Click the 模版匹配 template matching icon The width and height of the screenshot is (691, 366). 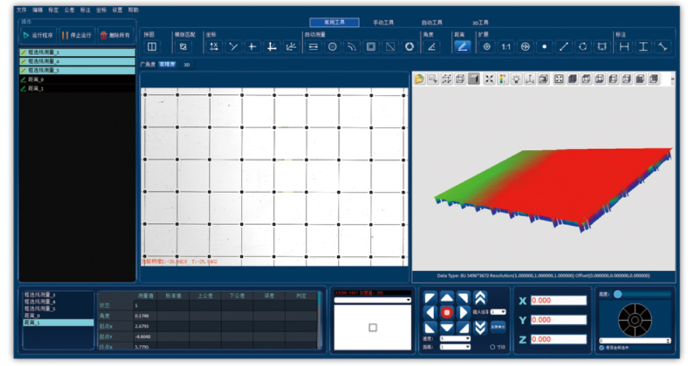pyautogui.click(x=183, y=47)
